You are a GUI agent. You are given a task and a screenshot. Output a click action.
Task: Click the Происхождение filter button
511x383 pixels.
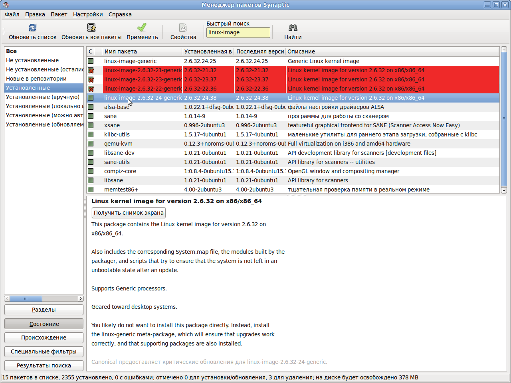pos(44,338)
